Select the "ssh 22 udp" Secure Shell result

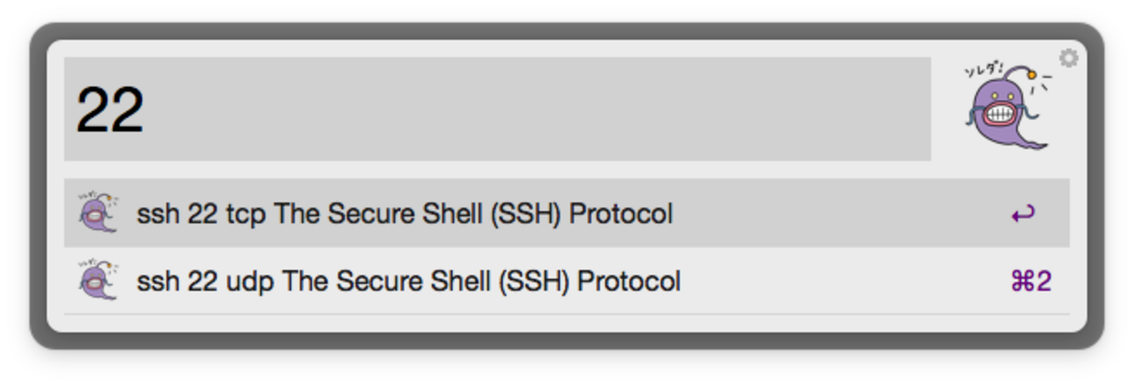[408, 281]
